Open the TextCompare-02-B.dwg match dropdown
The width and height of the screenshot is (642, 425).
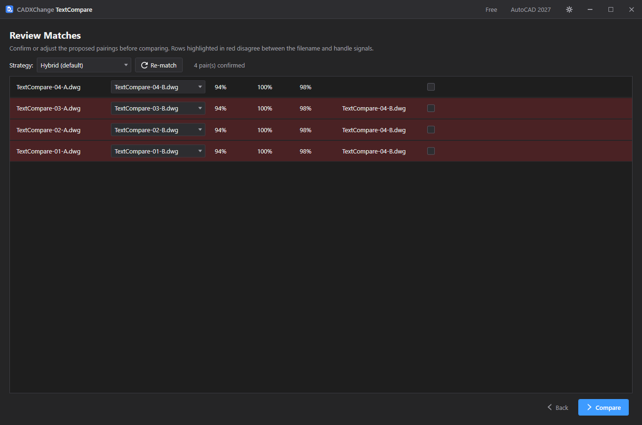coord(158,130)
